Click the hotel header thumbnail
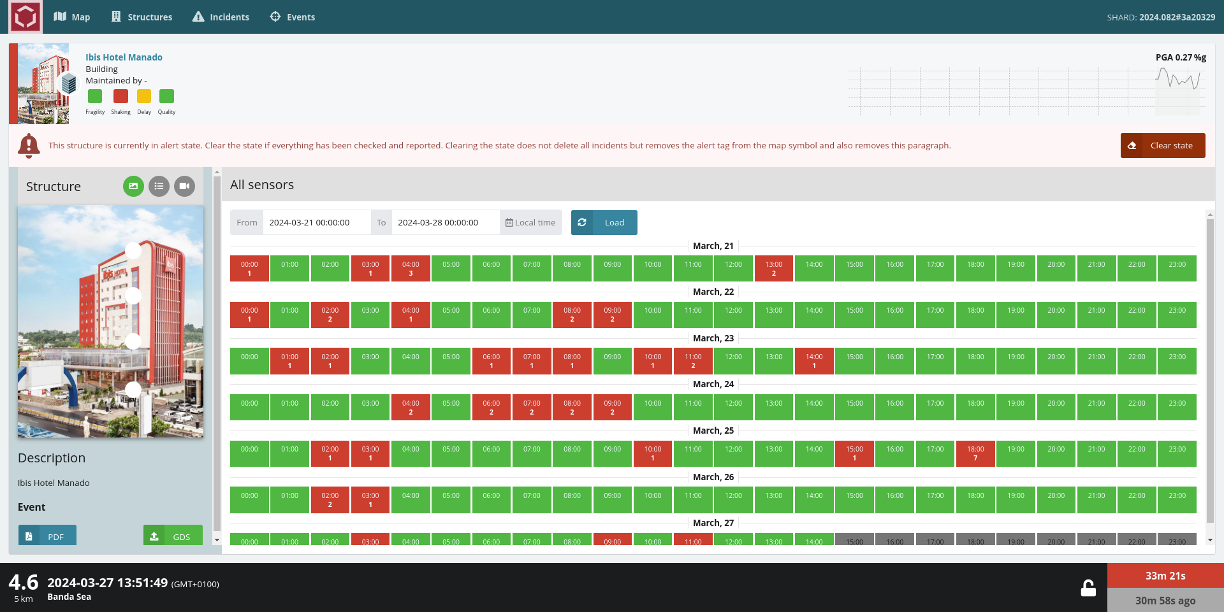Screen dimensions: 1224x612 click(x=43, y=83)
